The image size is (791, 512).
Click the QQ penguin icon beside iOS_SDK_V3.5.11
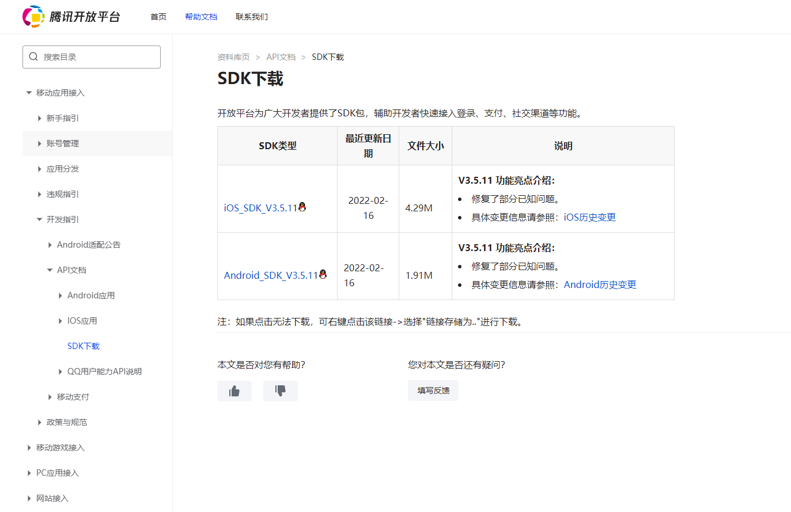[x=302, y=207]
